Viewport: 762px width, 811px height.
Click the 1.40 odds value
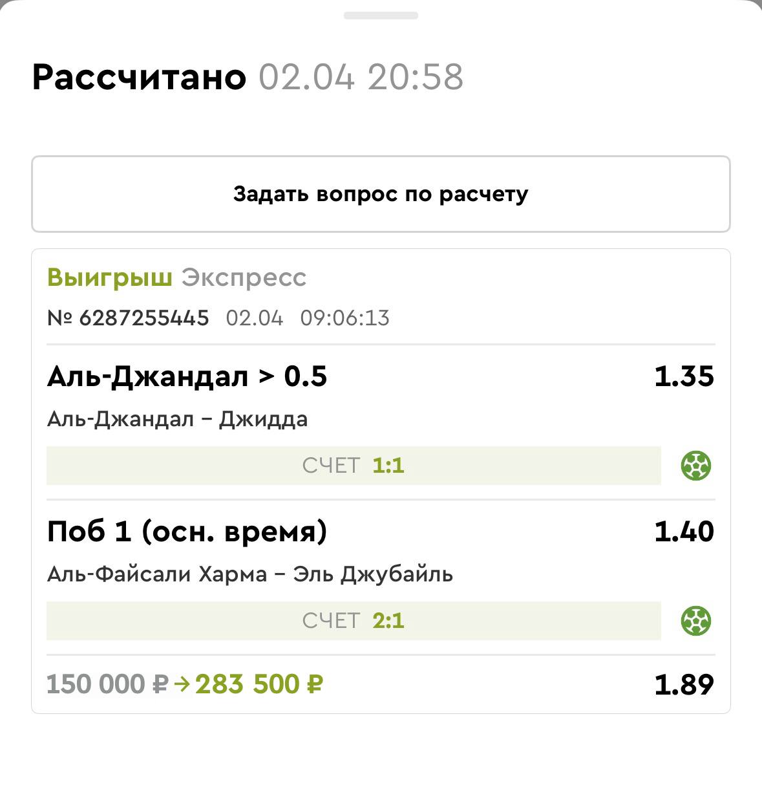(684, 532)
